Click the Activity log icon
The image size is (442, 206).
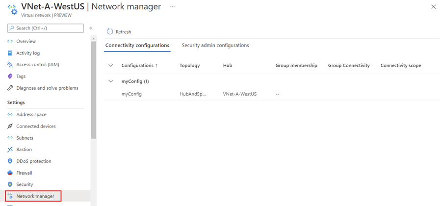pyautogui.click(x=10, y=53)
